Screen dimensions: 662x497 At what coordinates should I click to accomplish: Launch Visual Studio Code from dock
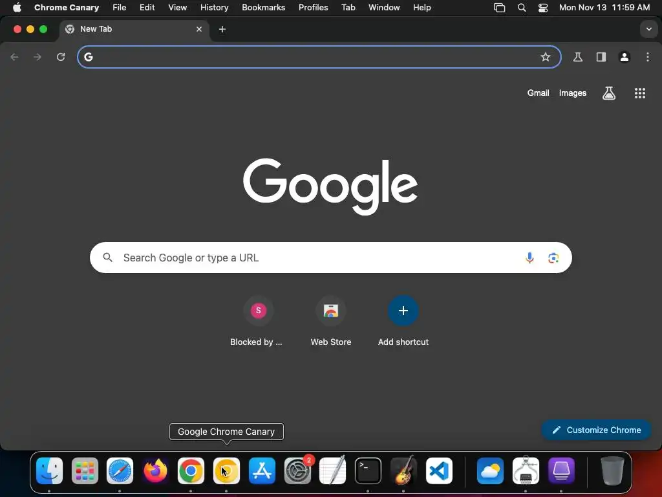click(x=439, y=470)
